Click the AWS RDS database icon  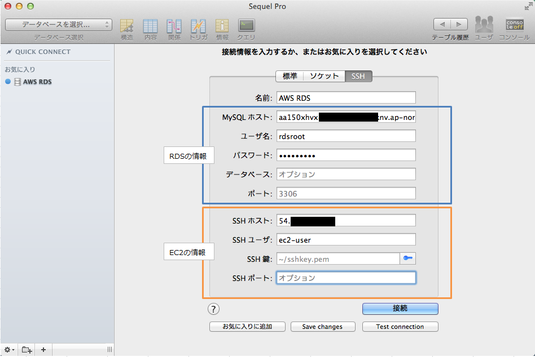coord(17,82)
